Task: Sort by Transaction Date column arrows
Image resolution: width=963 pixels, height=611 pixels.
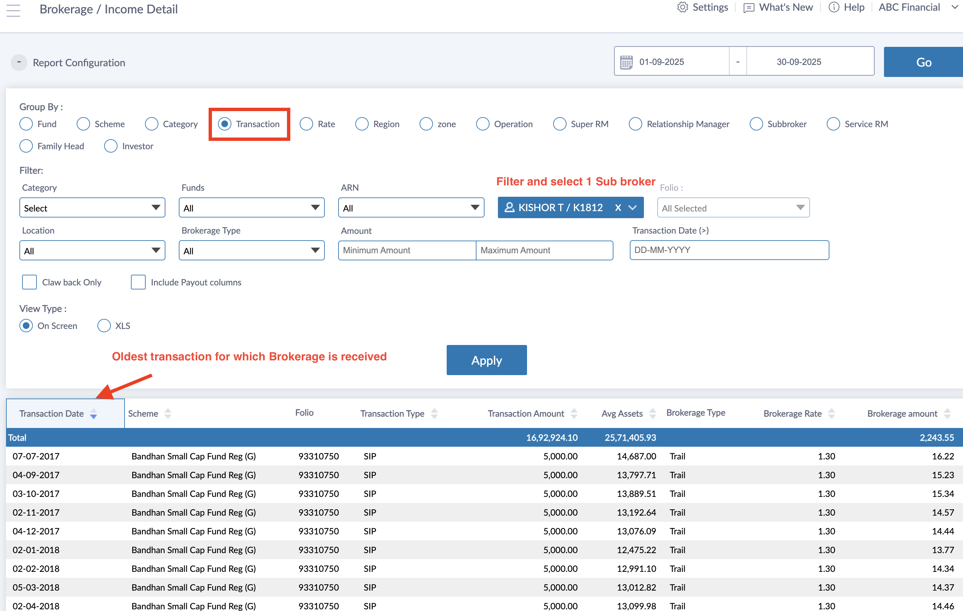Action: tap(93, 414)
